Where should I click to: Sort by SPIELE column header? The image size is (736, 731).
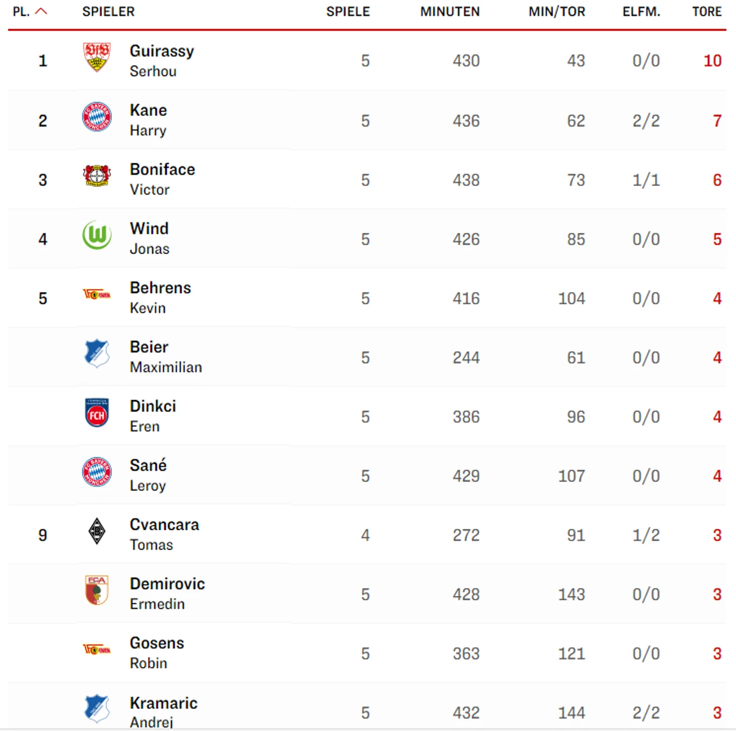point(348,12)
